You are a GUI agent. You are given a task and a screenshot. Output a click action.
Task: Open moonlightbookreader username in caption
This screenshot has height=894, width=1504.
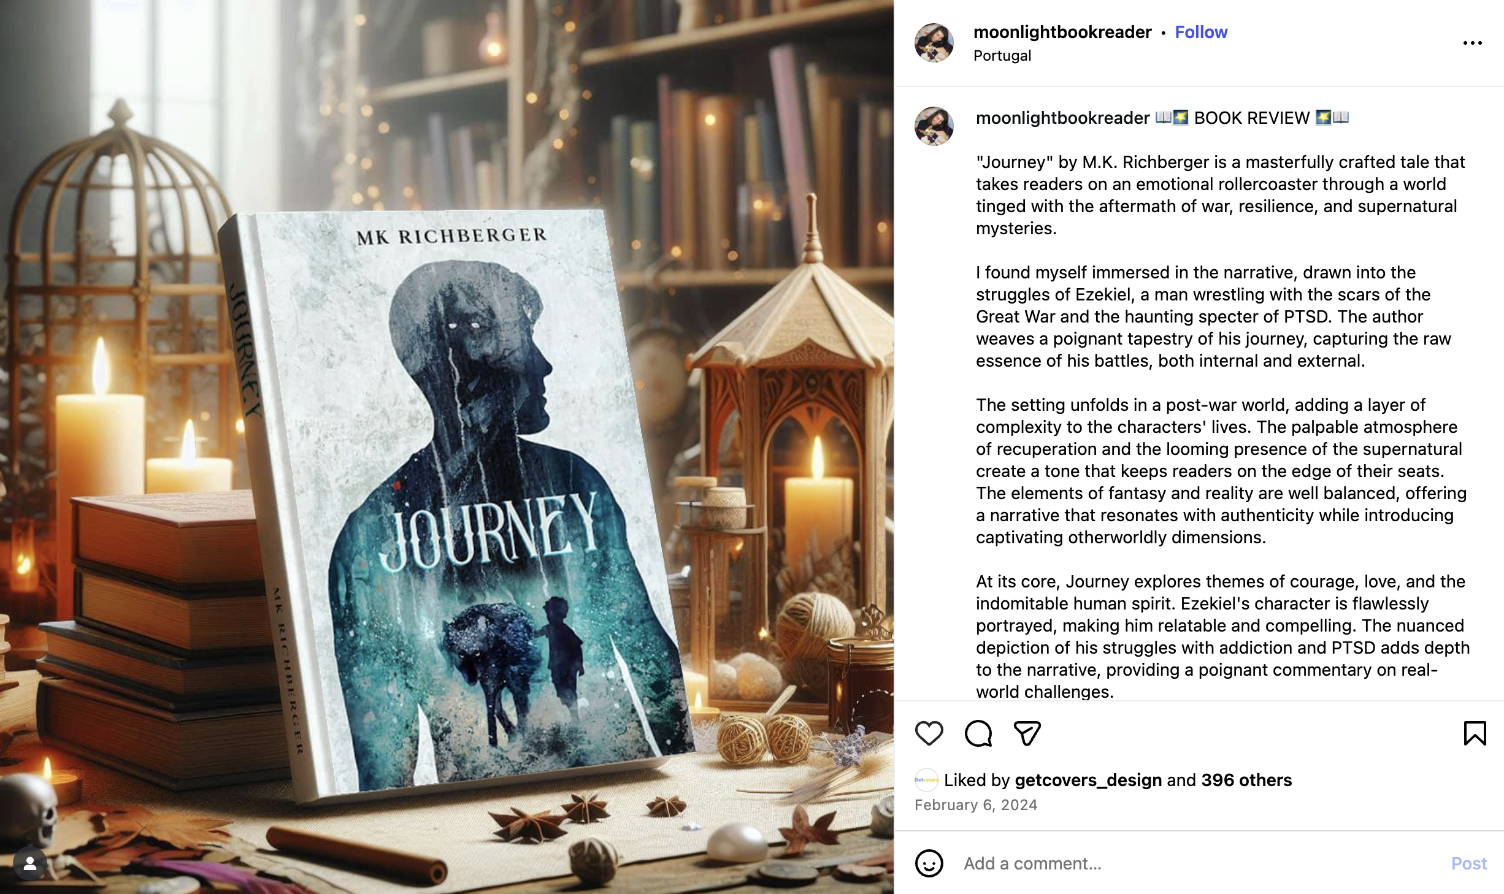(1062, 118)
